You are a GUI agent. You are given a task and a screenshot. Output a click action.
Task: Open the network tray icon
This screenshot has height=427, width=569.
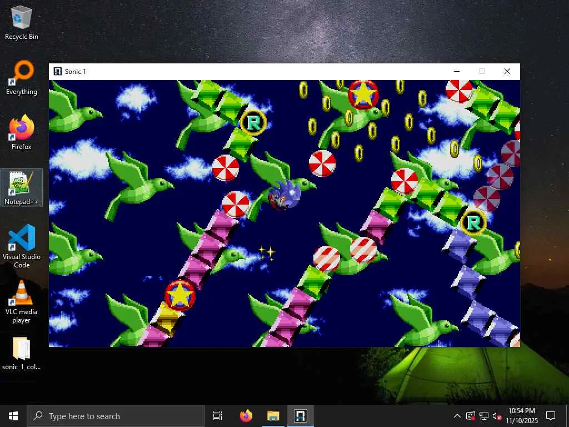tap(484, 416)
